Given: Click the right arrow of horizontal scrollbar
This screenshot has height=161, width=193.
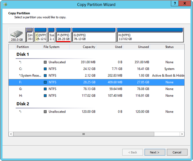Looking at the screenshot, I should click(182, 134).
